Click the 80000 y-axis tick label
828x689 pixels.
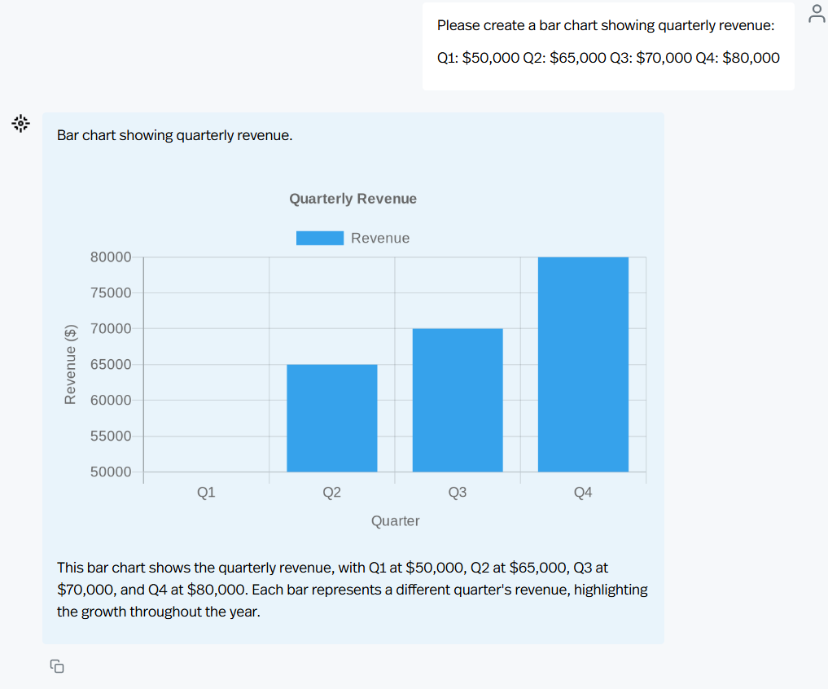point(111,257)
